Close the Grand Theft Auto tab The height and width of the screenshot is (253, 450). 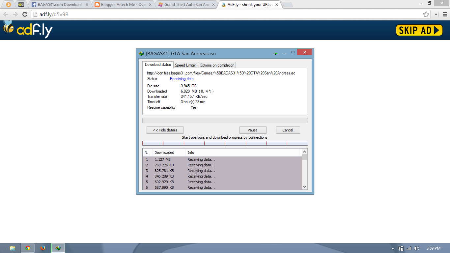click(213, 5)
